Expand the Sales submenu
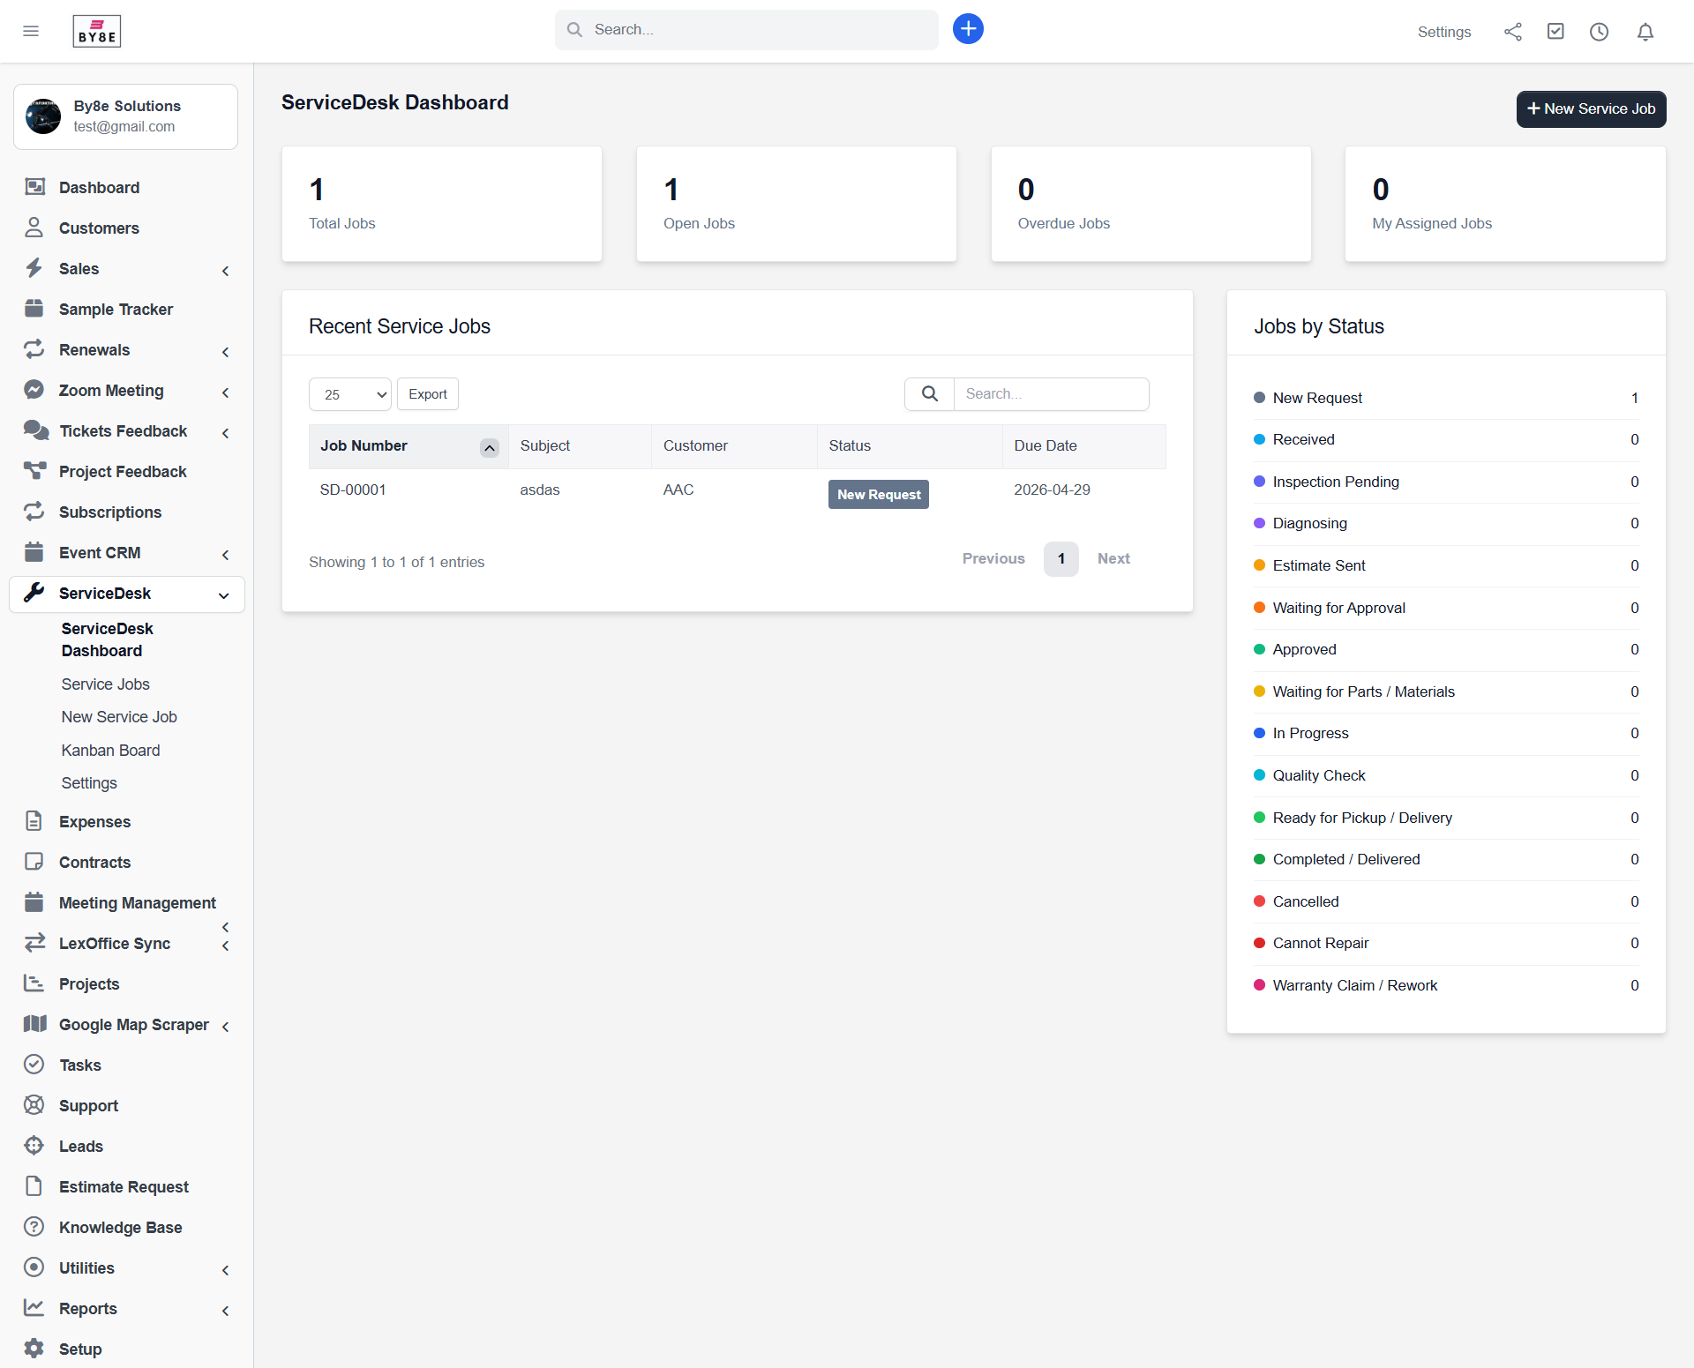 tap(225, 271)
